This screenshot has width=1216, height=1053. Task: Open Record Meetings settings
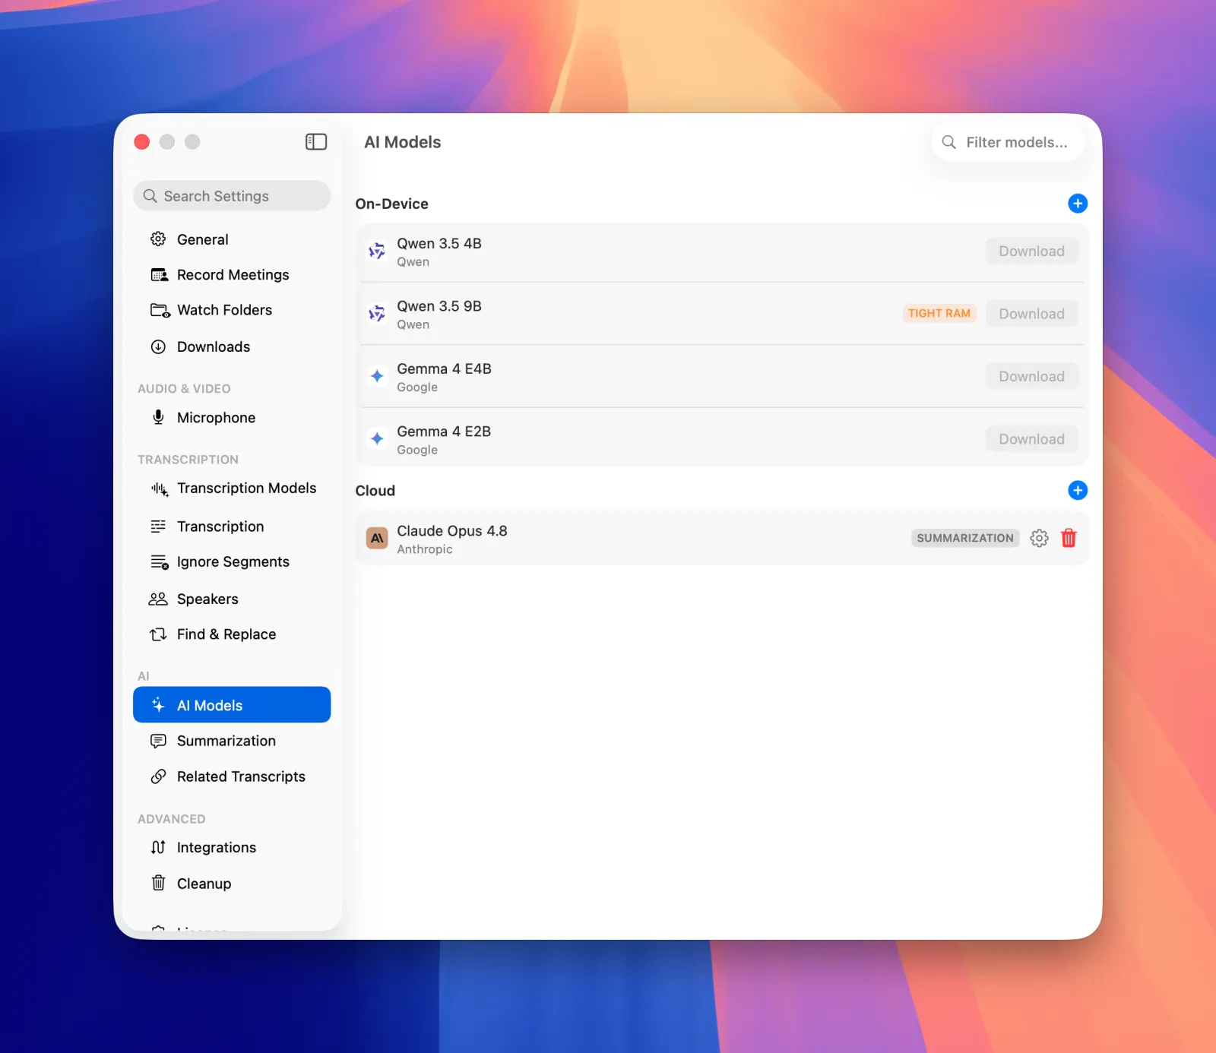[232, 275]
